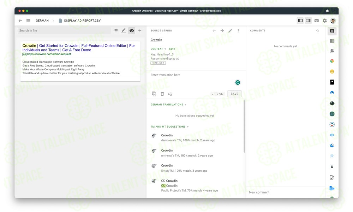Image resolution: width=353 pixels, height=212 pixels.
Task: Open the GERMAN language breadcrumb
Action: [x=42, y=20]
